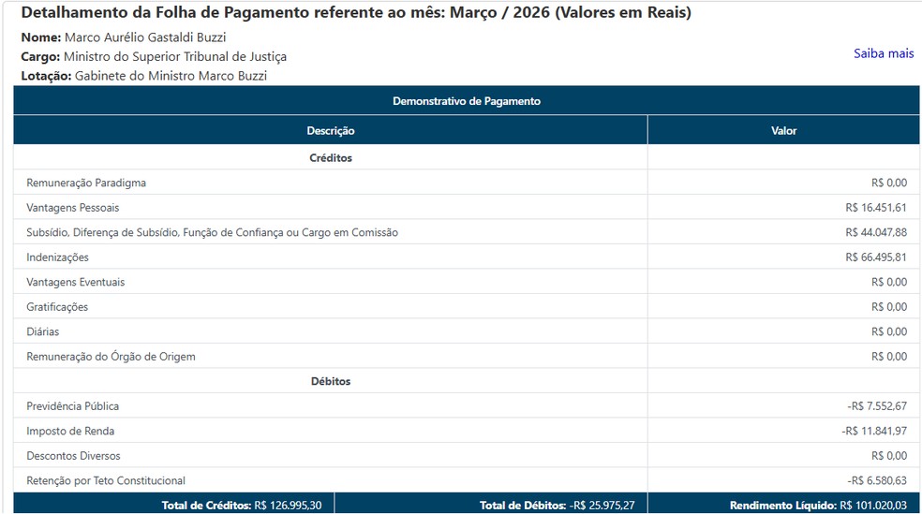Image resolution: width=922 pixels, height=514 pixels.
Task: Click the Créditos section label
Action: [x=331, y=157]
